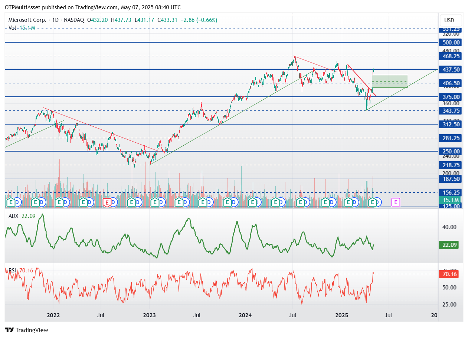468x338 pixels.
Task: Click the purple upcoming earnings marker
Action: point(396,202)
